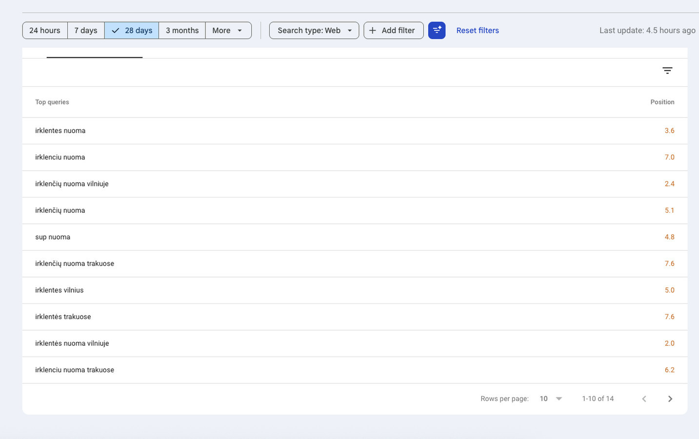Select the 24 hours date range

(x=45, y=30)
